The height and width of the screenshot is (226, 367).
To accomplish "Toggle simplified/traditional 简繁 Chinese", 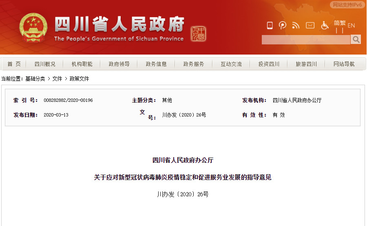I will pos(340,23).
